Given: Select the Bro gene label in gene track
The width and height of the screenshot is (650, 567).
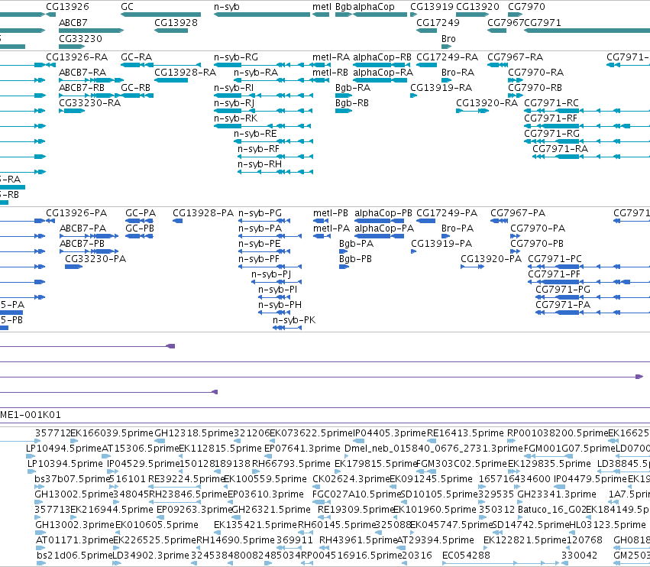Looking at the screenshot, I should coord(448,38).
